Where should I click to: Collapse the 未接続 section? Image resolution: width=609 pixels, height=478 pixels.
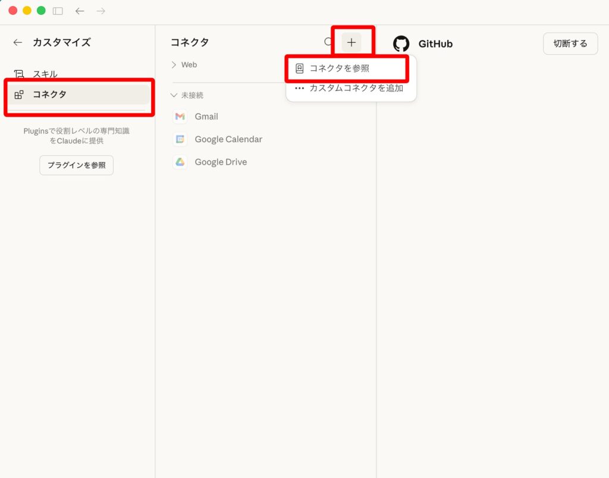pos(174,95)
